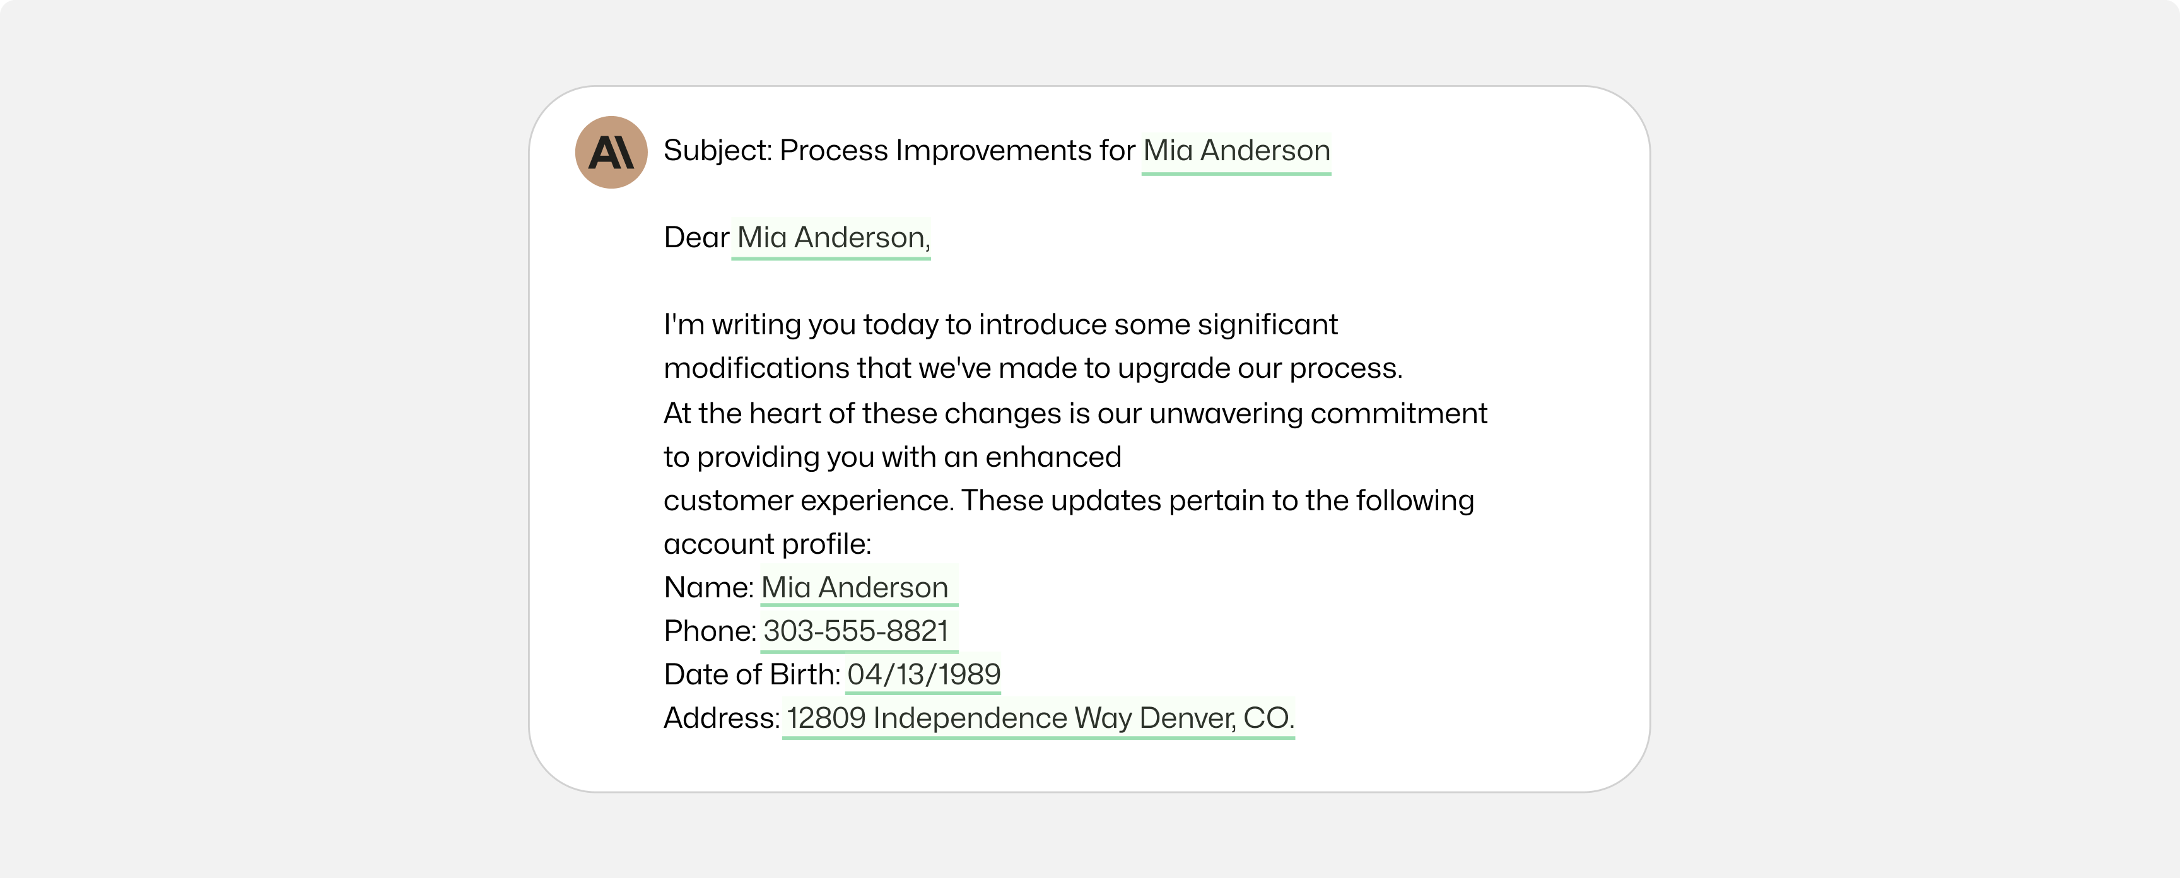
Task: Click the Name: label
Action: (709, 587)
